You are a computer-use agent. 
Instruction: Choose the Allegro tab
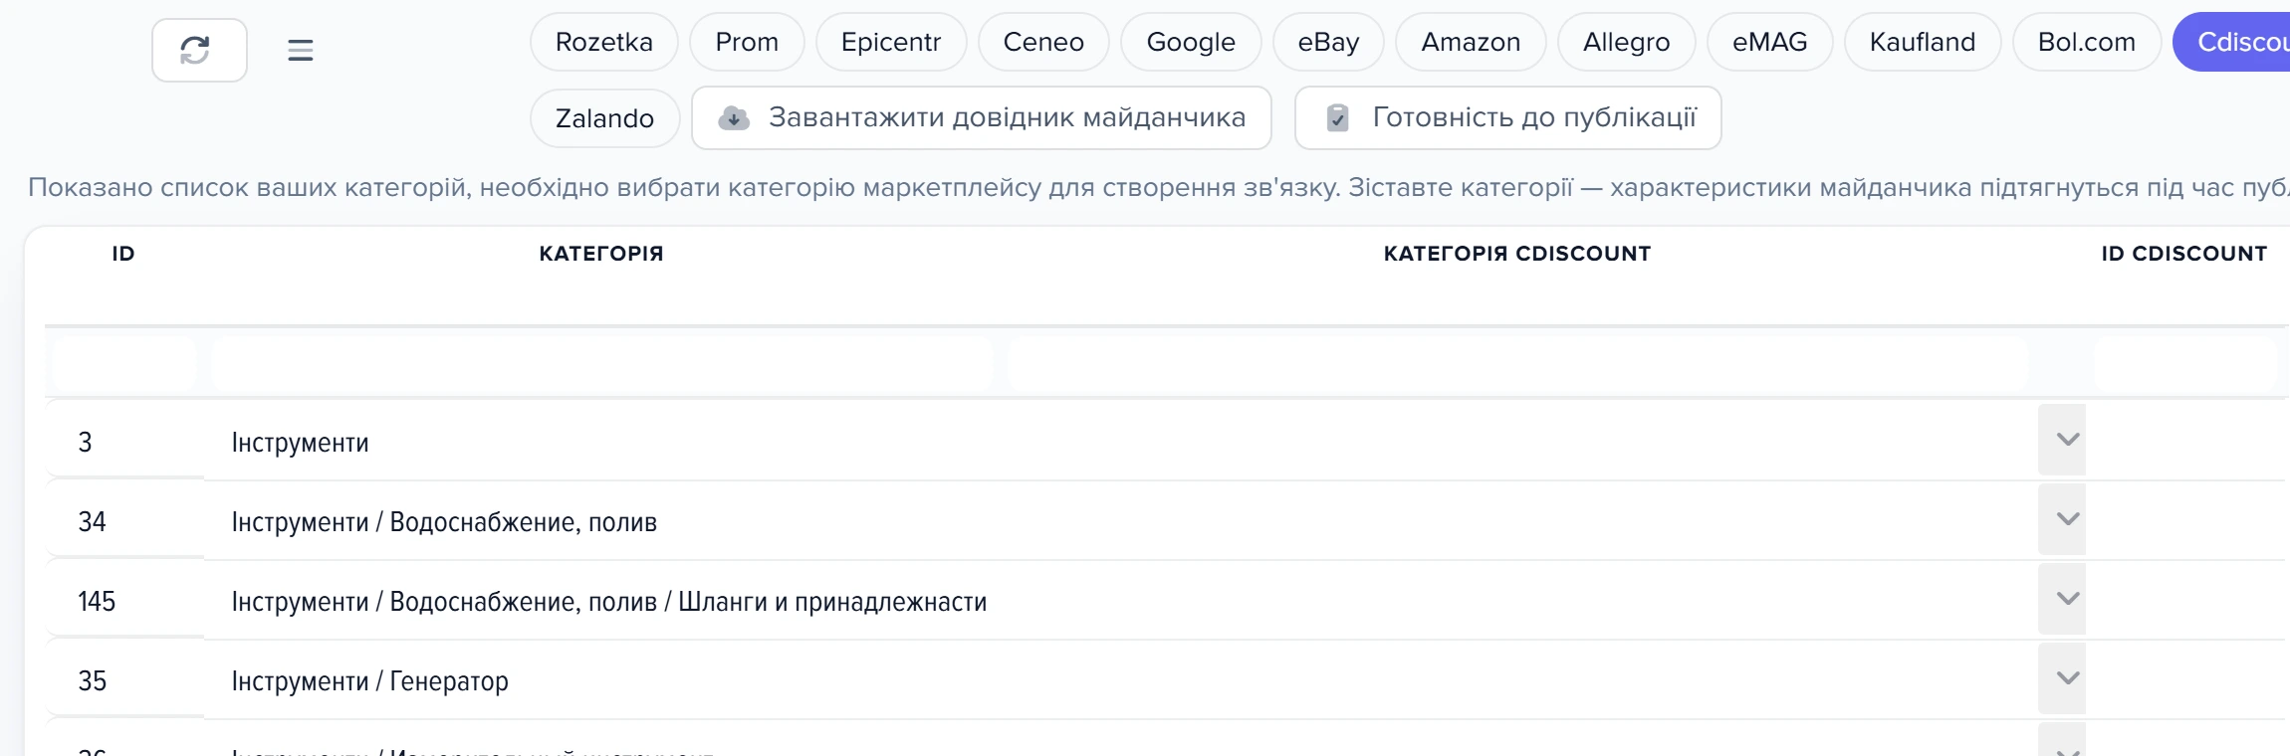click(1627, 42)
